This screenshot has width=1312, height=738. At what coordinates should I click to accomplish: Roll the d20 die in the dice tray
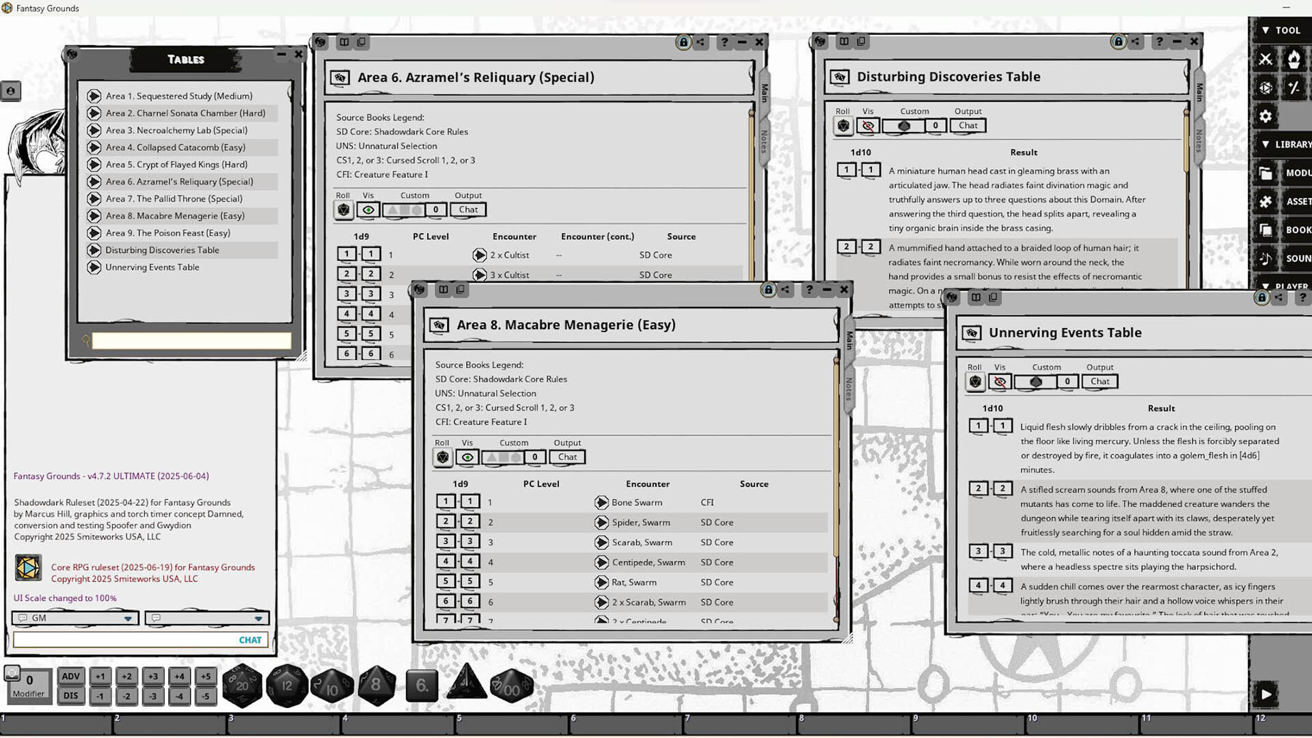coord(243,685)
